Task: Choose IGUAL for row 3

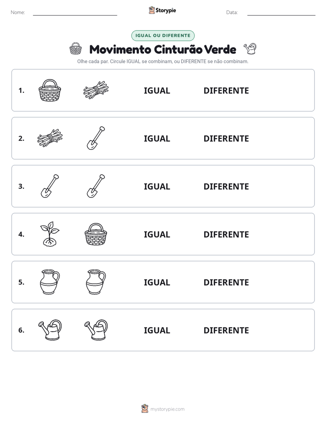Action: [157, 186]
